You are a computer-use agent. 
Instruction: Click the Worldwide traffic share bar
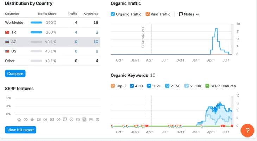pyautogui.click(x=36, y=23)
